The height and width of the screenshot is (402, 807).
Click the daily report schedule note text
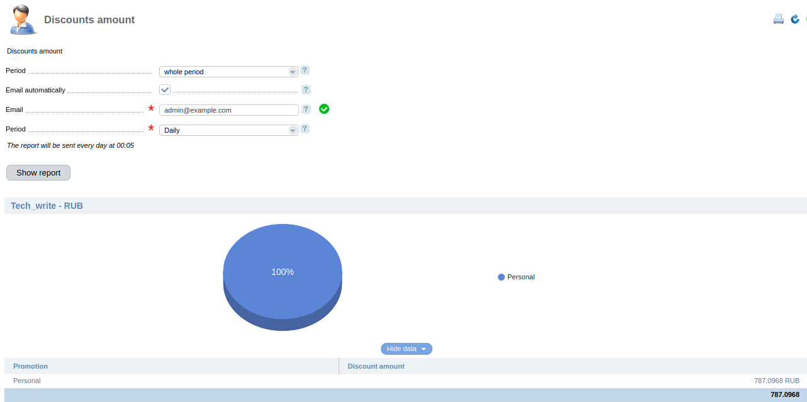[71, 145]
